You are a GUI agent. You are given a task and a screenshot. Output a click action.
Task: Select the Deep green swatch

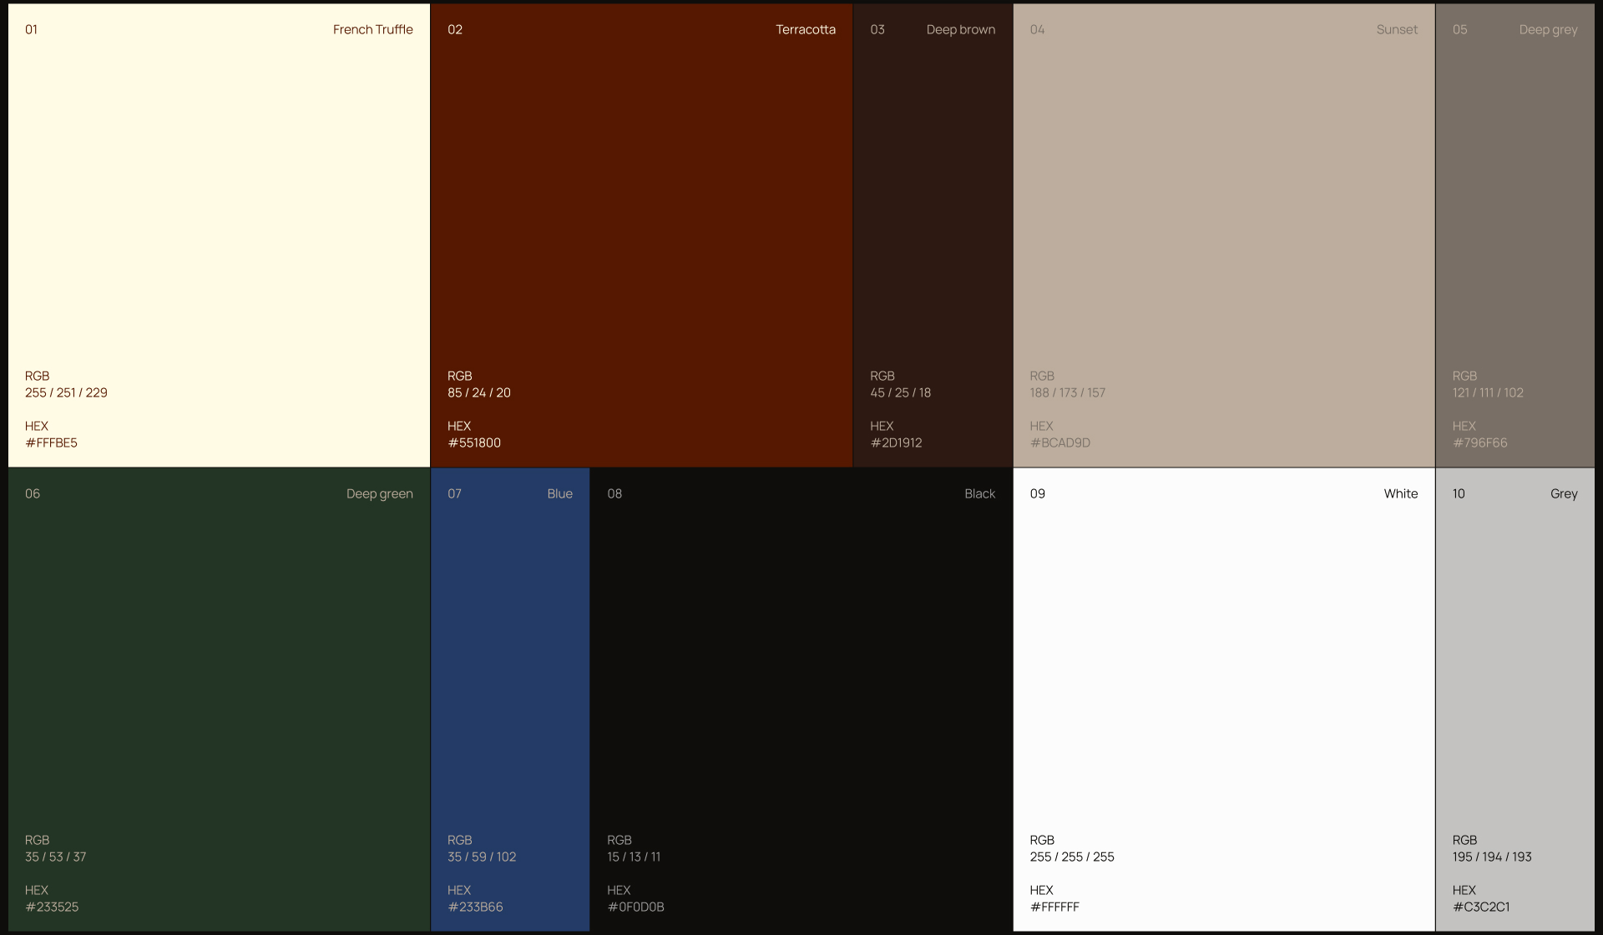pos(219,668)
